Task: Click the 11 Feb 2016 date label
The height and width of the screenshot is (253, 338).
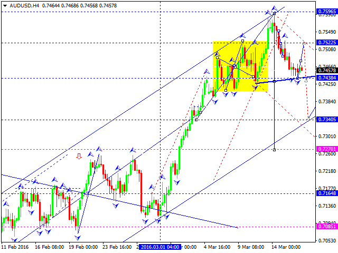Action: pos(15,247)
